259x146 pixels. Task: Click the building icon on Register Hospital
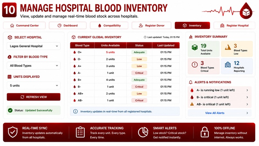coord(222,25)
